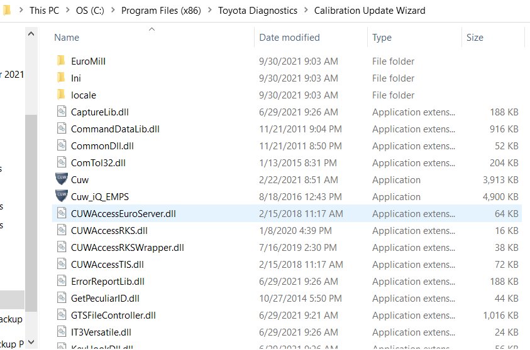Click the 10/27/2014 5:50 PM date
Image resolution: width=530 pixels, height=350 pixels.
pyautogui.click(x=300, y=298)
